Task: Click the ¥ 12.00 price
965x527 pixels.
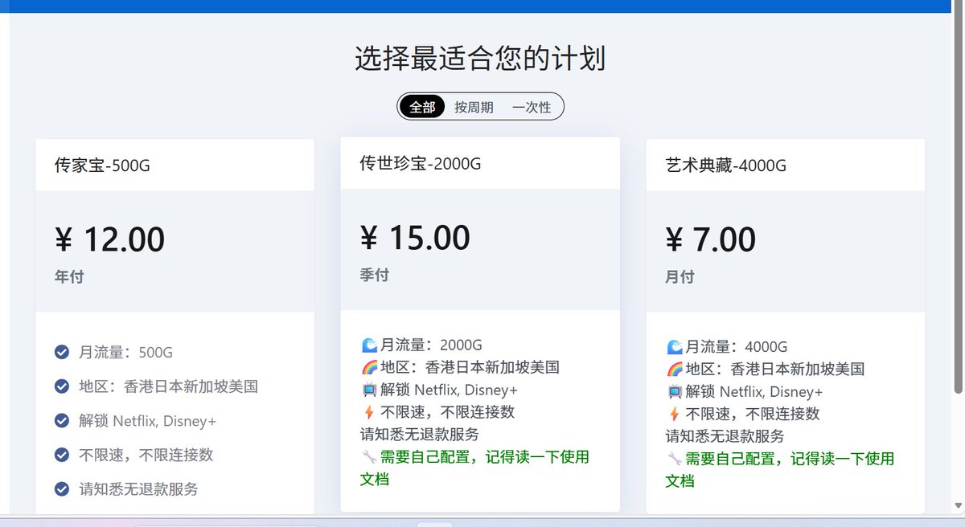Action: click(x=110, y=239)
